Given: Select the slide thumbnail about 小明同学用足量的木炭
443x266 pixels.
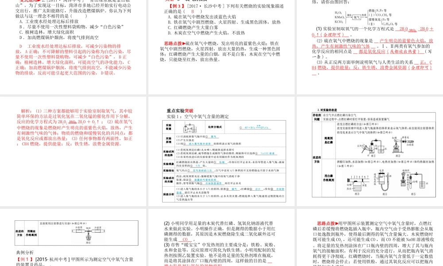Looking at the screenshot, I should point(221,238).
